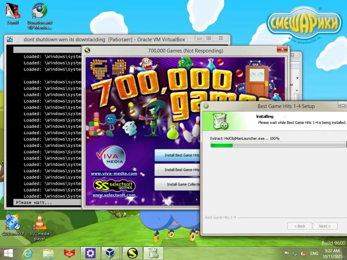Click the second Install Best Game Hits button
347x260 pixels.
(x=177, y=170)
